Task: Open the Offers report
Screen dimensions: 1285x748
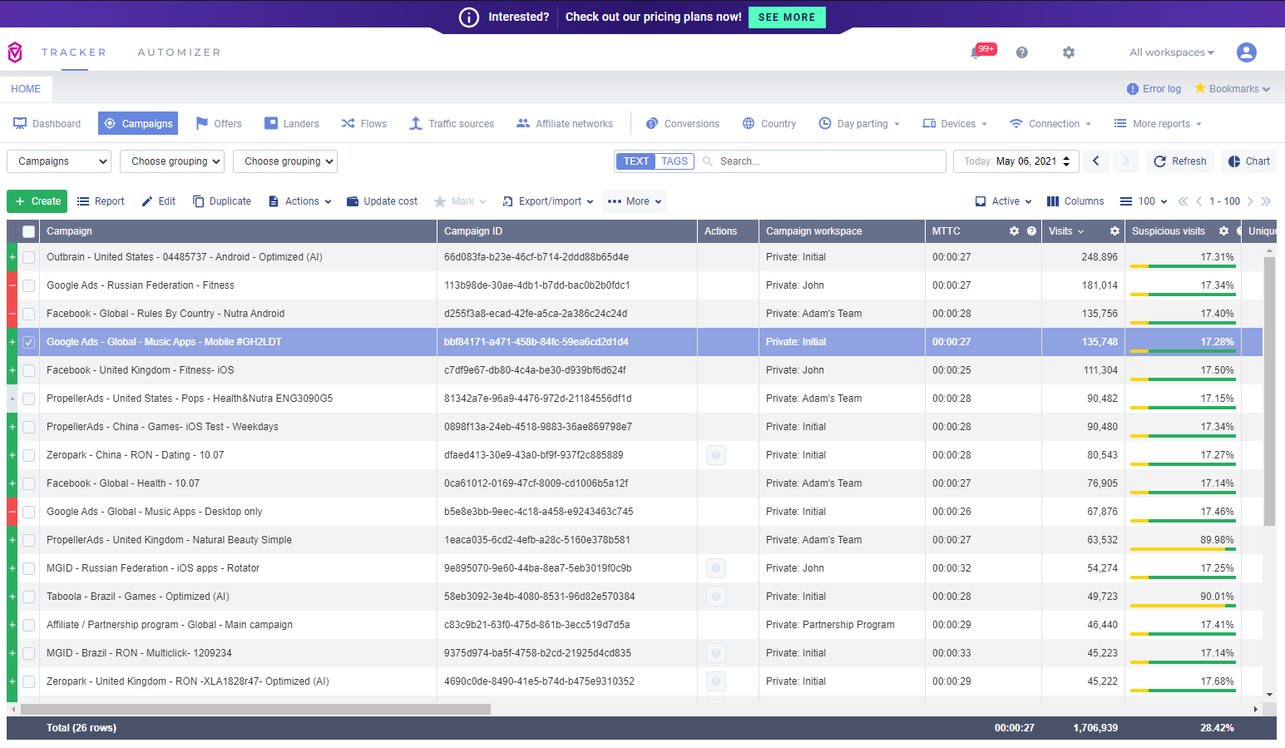Action: point(219,124)
